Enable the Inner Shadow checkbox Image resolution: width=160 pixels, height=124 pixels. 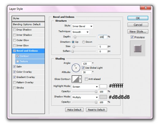click(x=14, y=35)
